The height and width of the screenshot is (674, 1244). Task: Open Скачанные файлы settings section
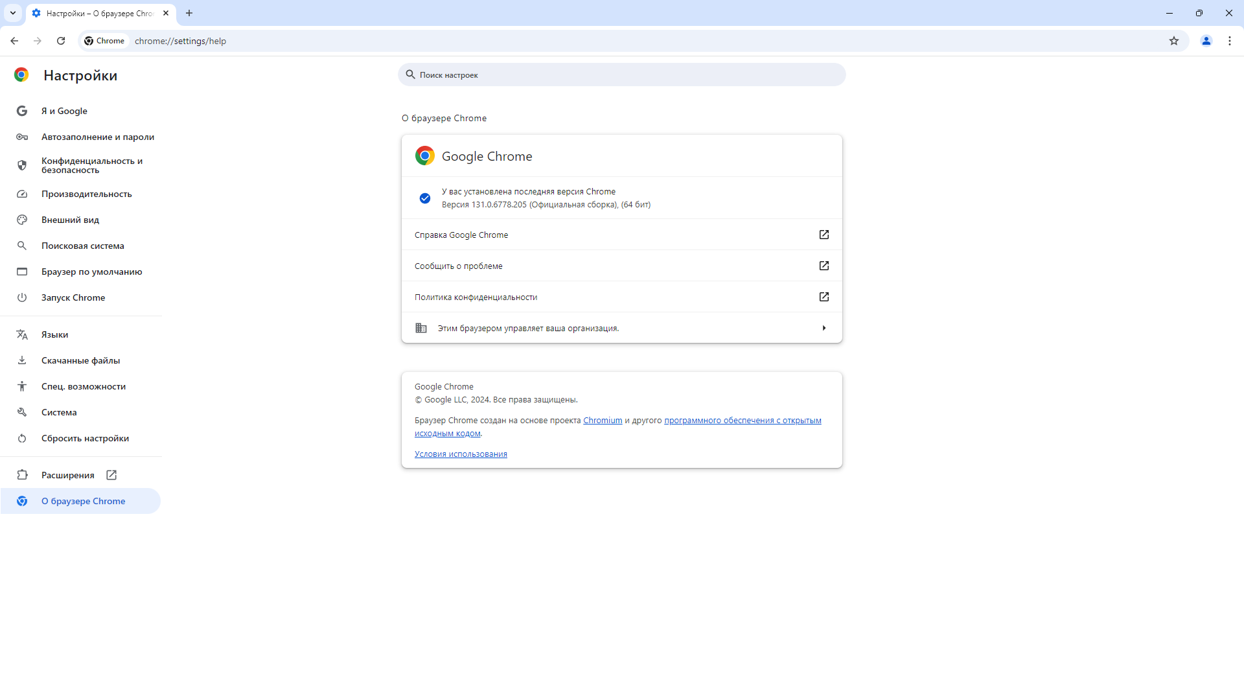pos(80,360)
